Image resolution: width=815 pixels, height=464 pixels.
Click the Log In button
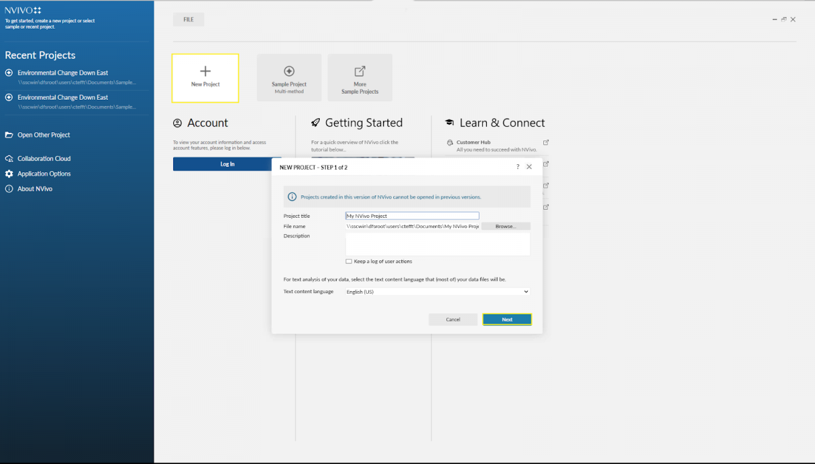(x=227, y=163)
